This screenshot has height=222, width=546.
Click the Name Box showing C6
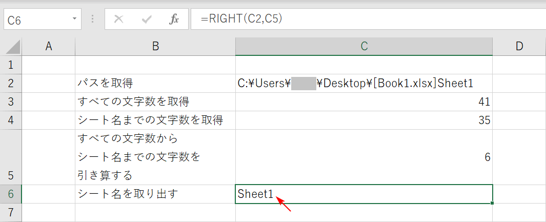click(36, 20)
